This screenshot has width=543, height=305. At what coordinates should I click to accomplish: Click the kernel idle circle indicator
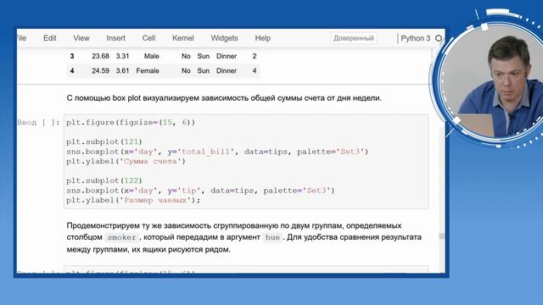(439, 38)
